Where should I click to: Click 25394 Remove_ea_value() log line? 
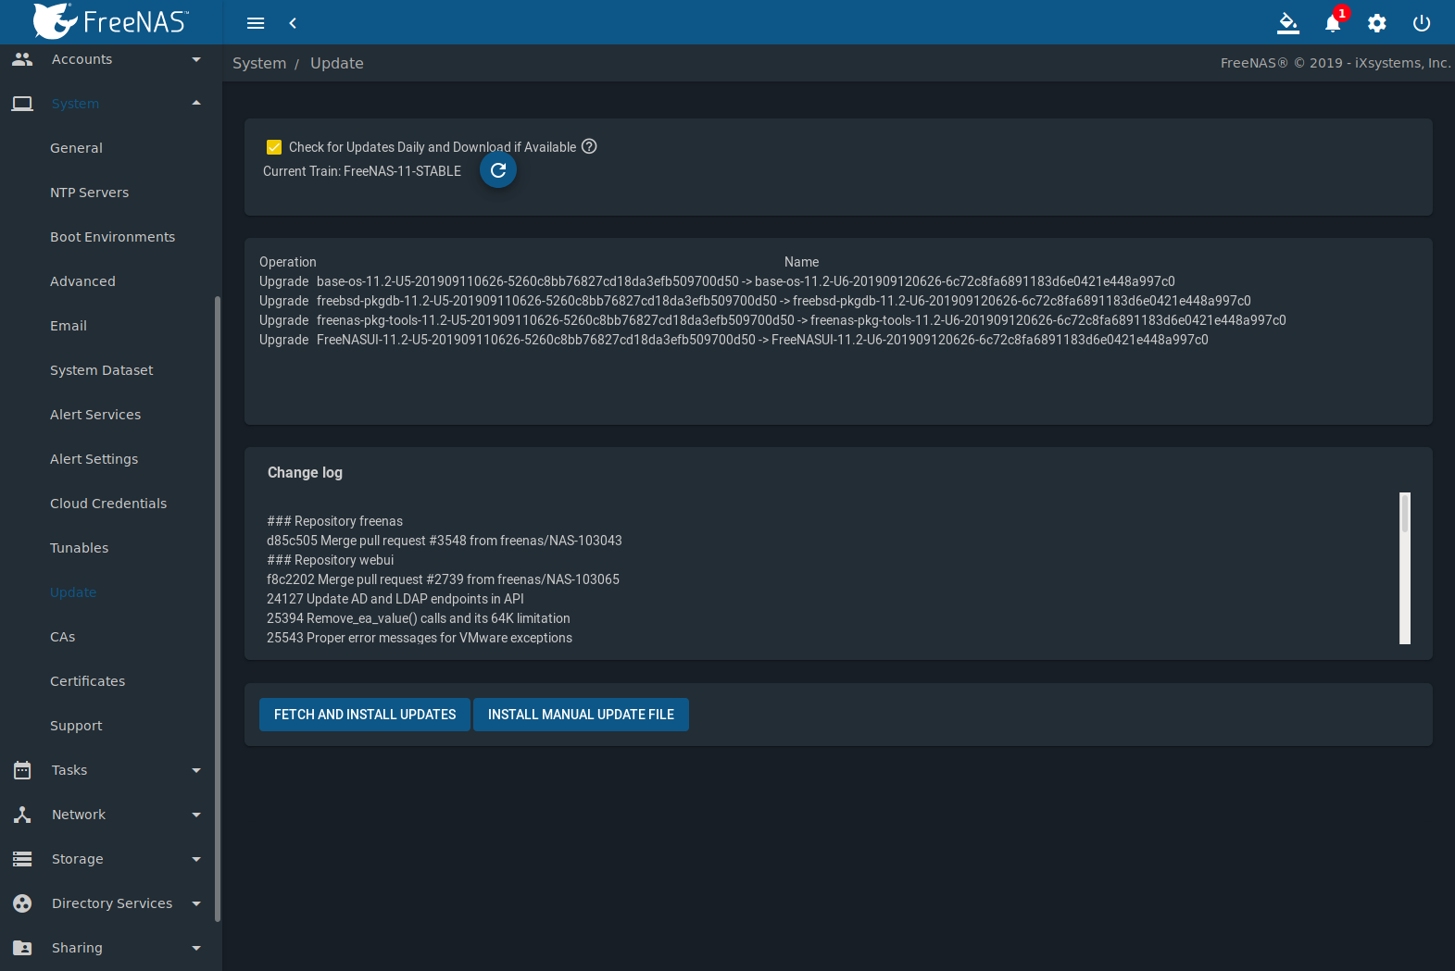(x=419, y=618)
